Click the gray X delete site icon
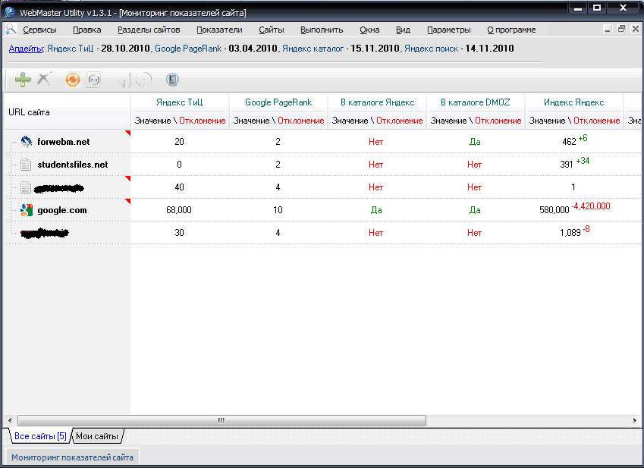The height and width of the screenshot is (468, 644). 45,79
